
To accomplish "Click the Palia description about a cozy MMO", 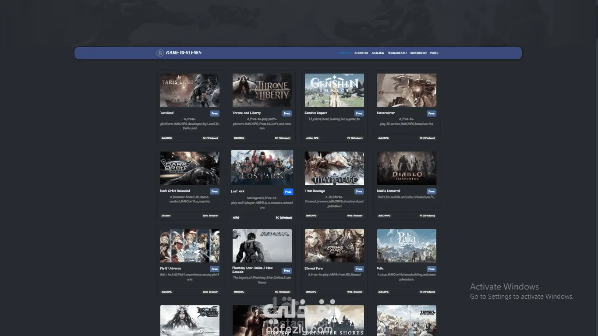I will pyautogui.click(x=407, y=277).
